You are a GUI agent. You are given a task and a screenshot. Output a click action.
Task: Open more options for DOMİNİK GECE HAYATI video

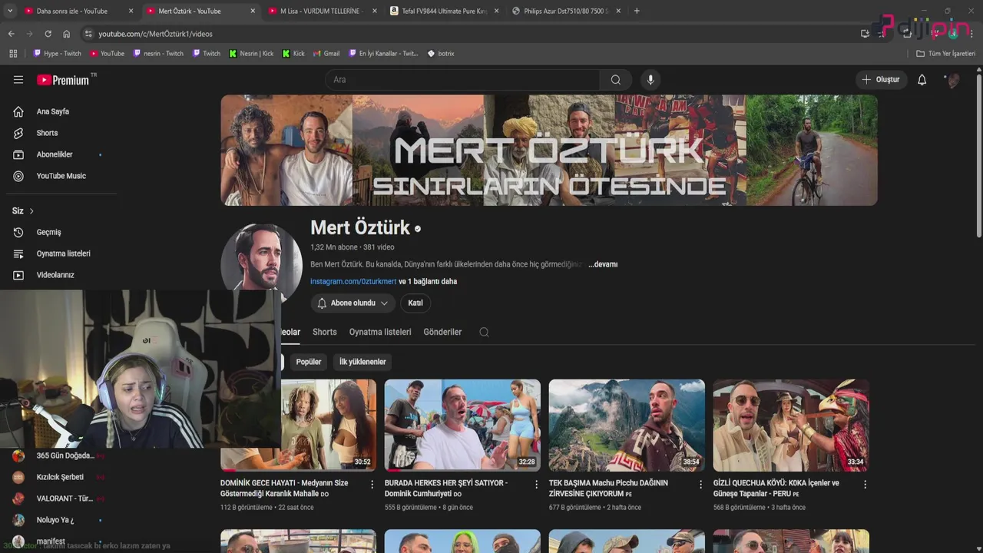[372, 485]
